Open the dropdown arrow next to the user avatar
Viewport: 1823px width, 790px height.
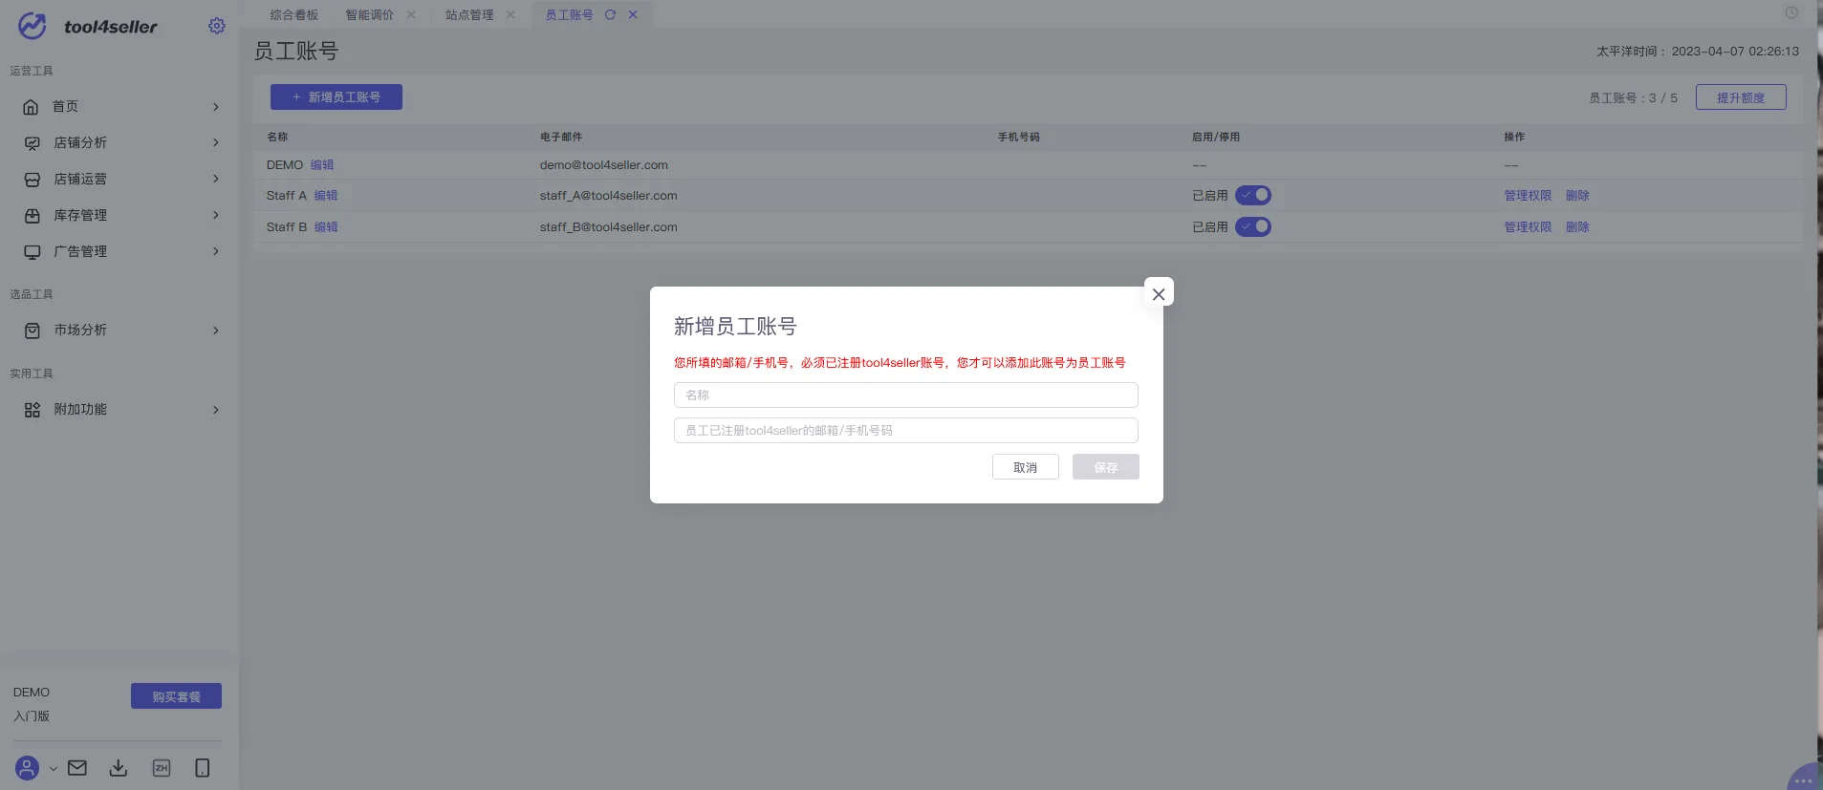coord(54,768)
